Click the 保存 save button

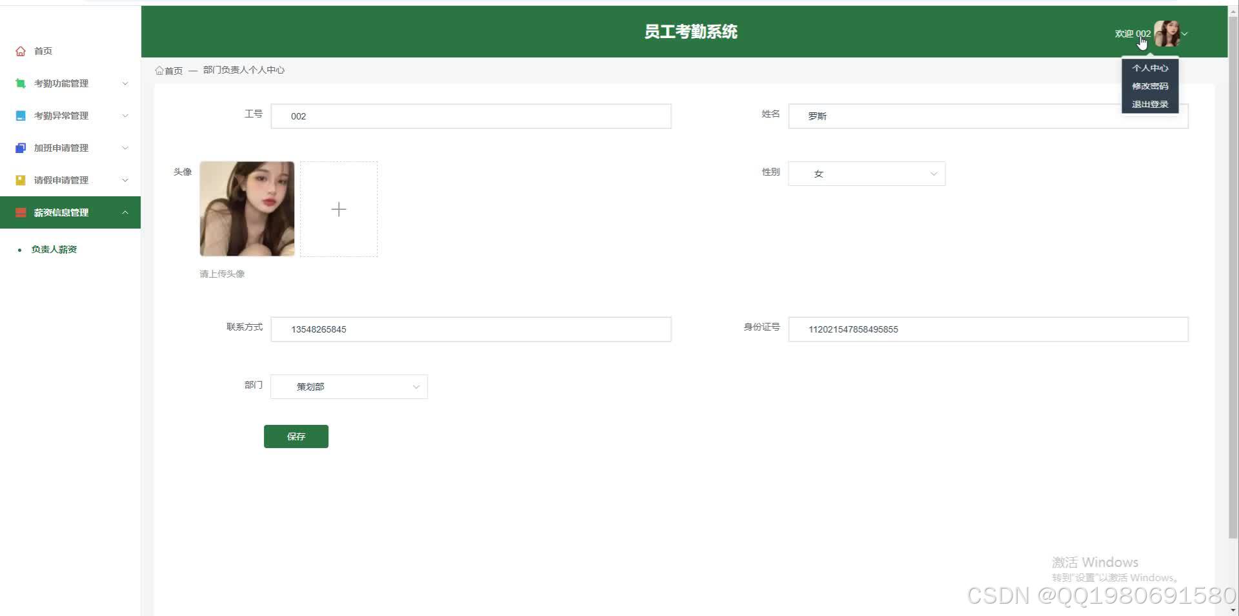pyautogui.click(x=296, y=436)
